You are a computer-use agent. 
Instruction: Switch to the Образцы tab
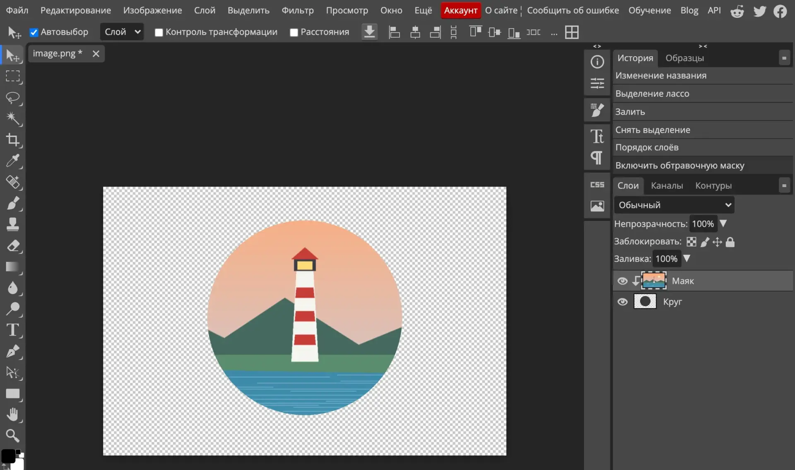click(684, 58)
